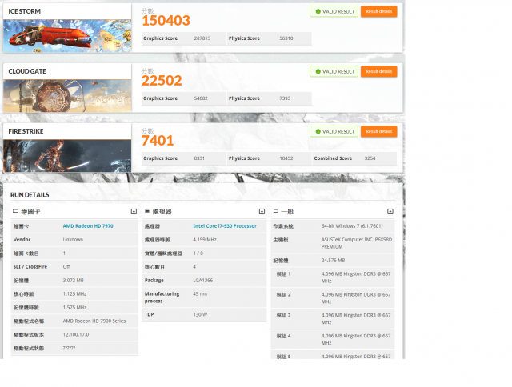This screenshot has width=512, height=387.
Task: Click the Fire Strike VALID RESULT badge
Action: point(334,131)
